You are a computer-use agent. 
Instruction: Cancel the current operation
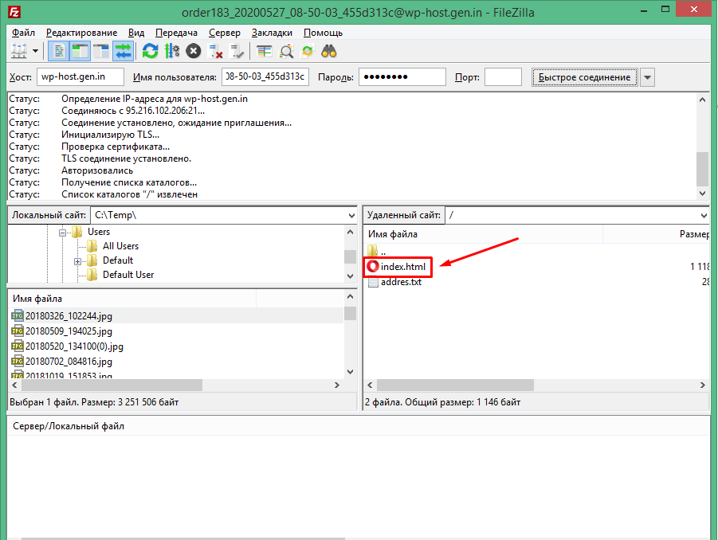193,52
